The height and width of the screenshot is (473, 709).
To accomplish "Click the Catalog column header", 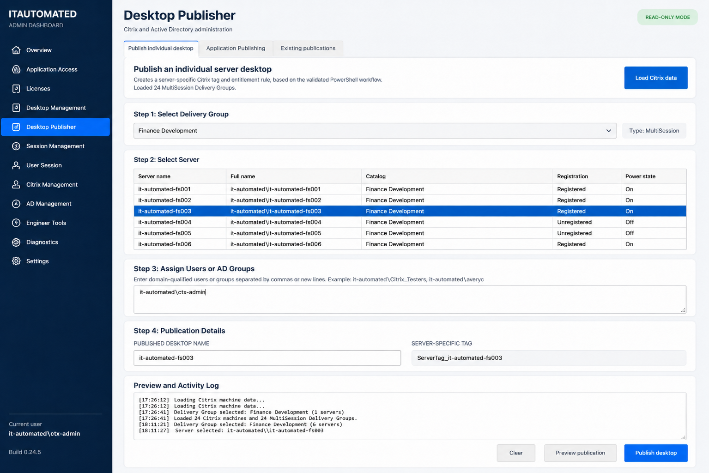I will tap(457, 176).
